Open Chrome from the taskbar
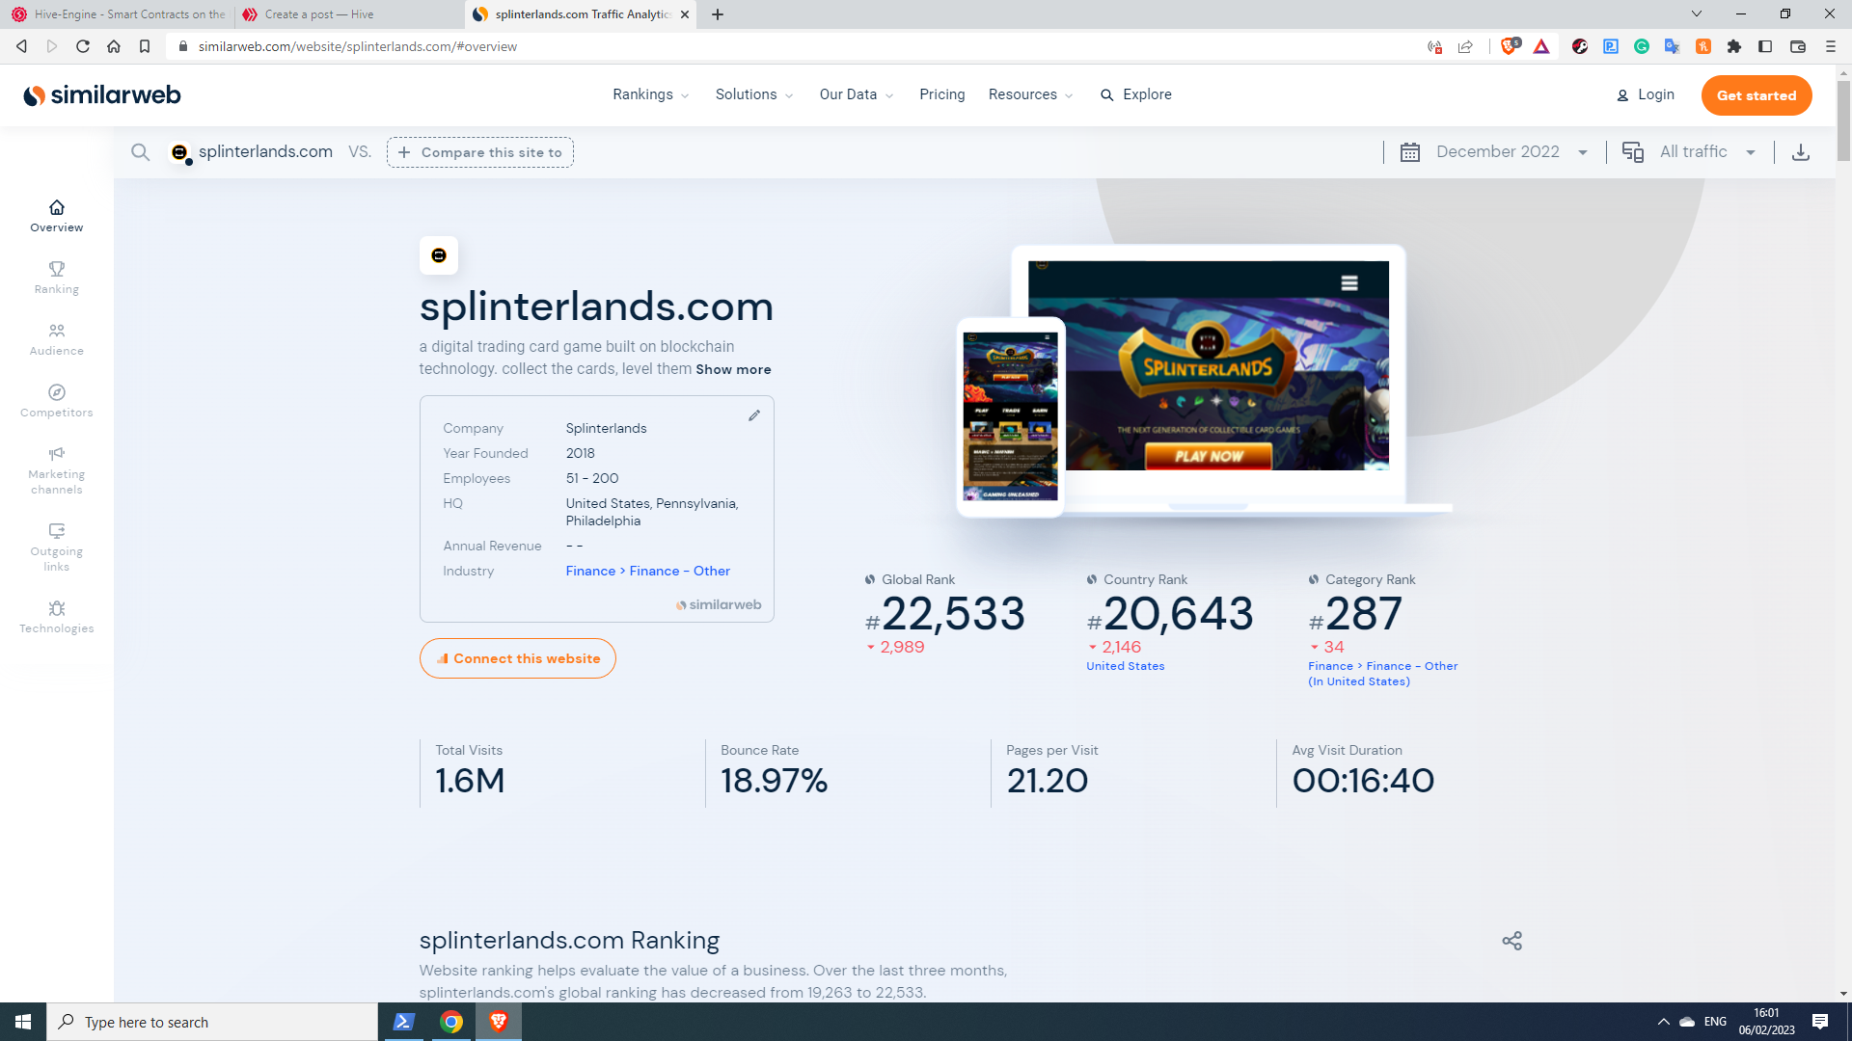 (450, 1022)
